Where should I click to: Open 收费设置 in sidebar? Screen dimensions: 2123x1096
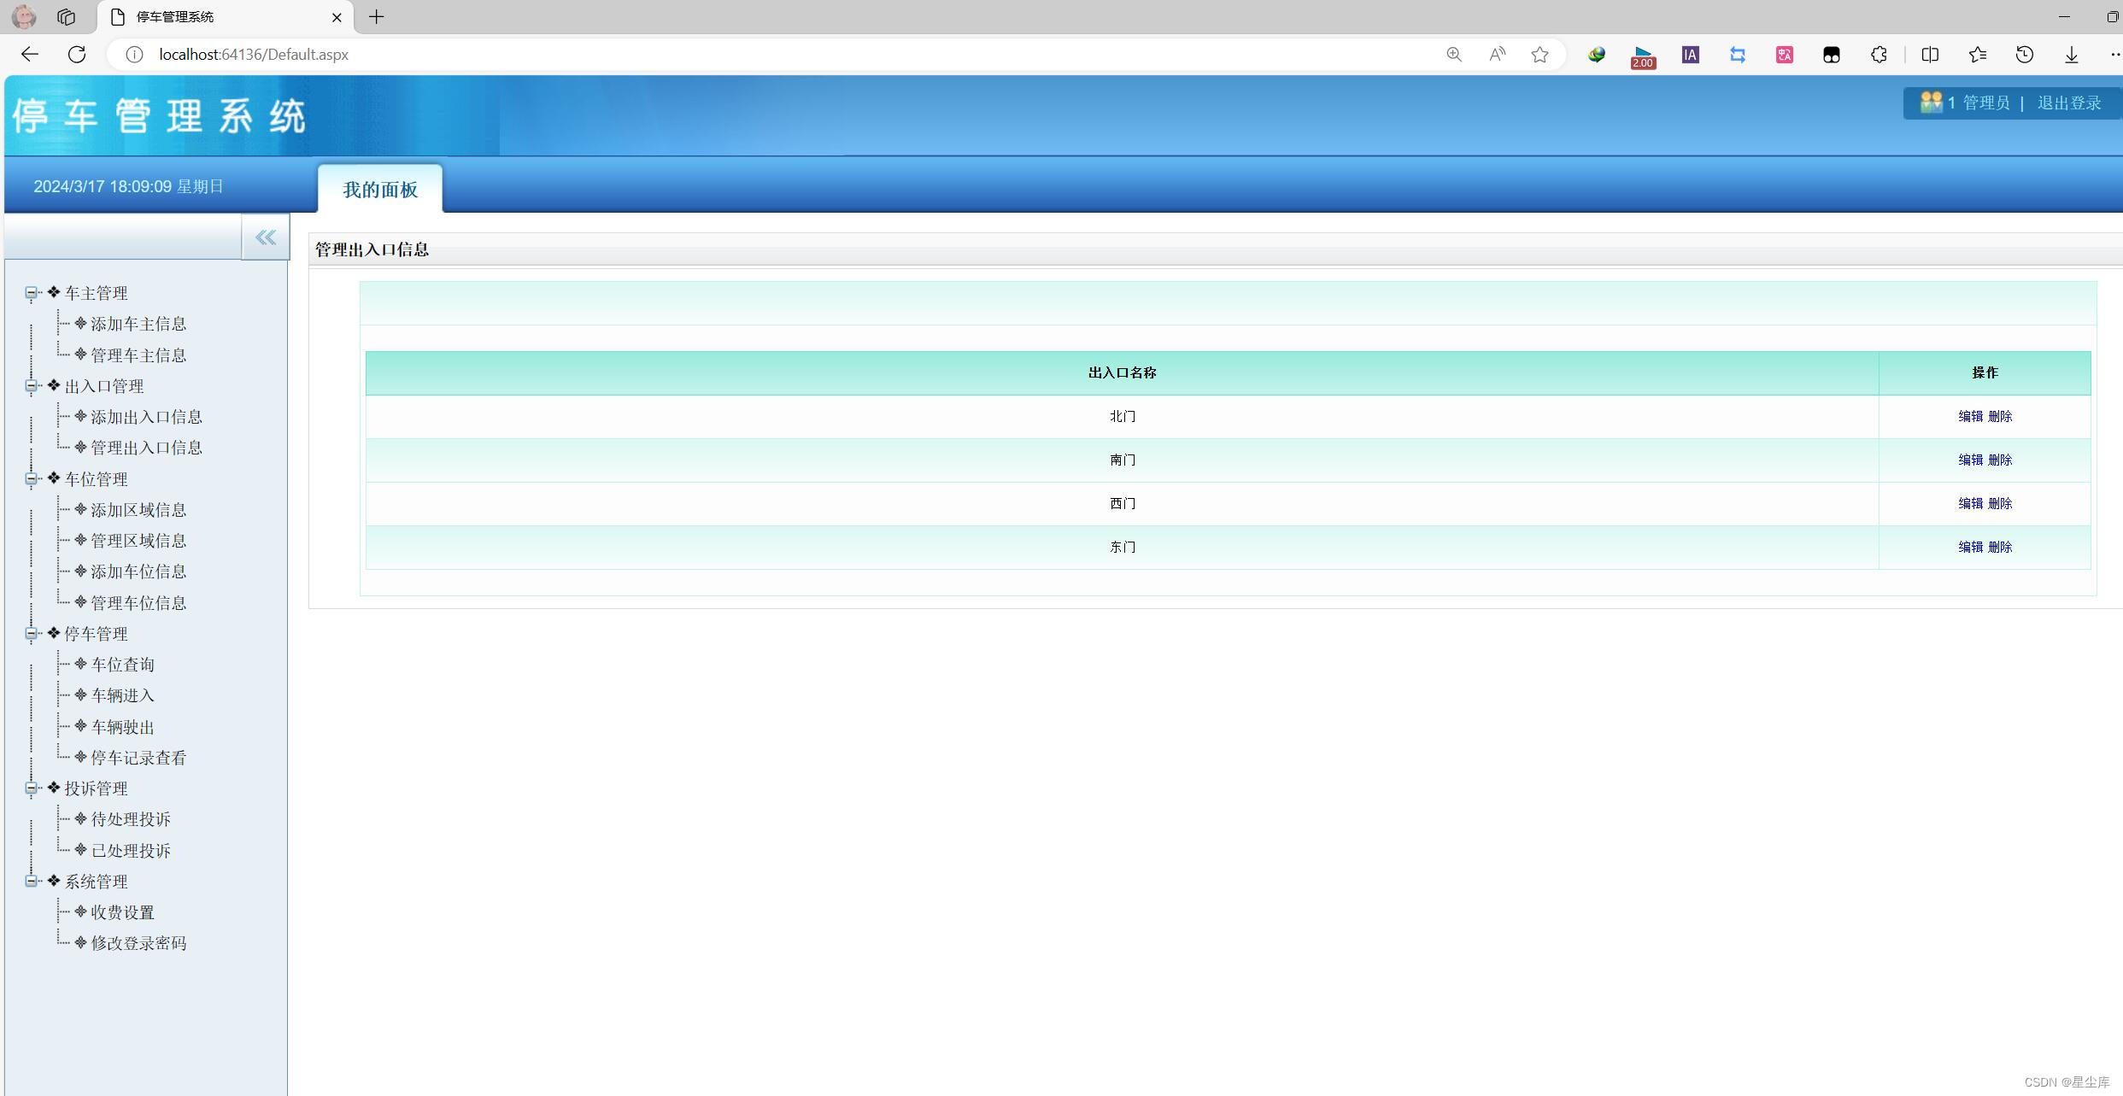122,912
